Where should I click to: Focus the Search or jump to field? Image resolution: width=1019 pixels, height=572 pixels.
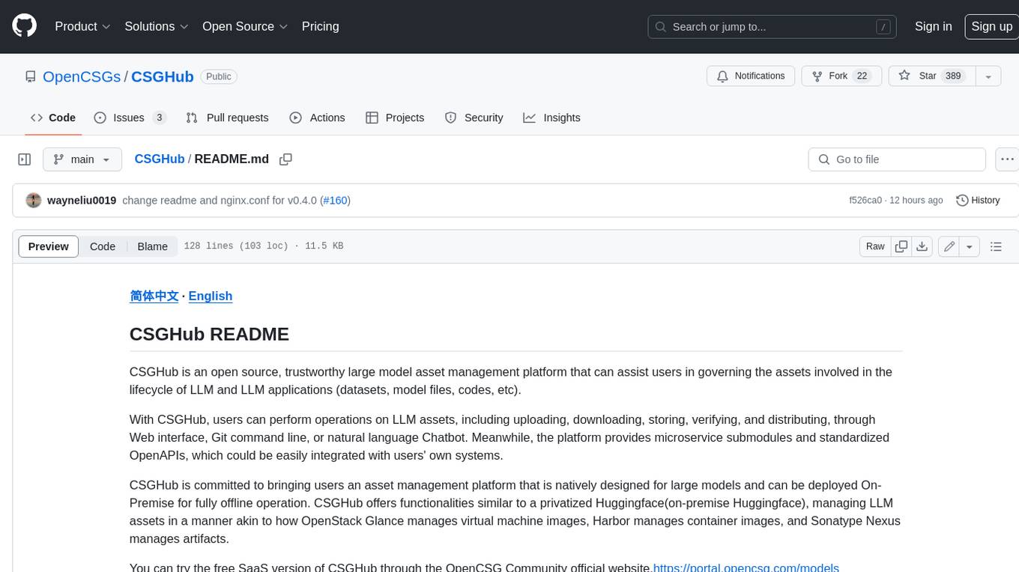pos(772,27)
